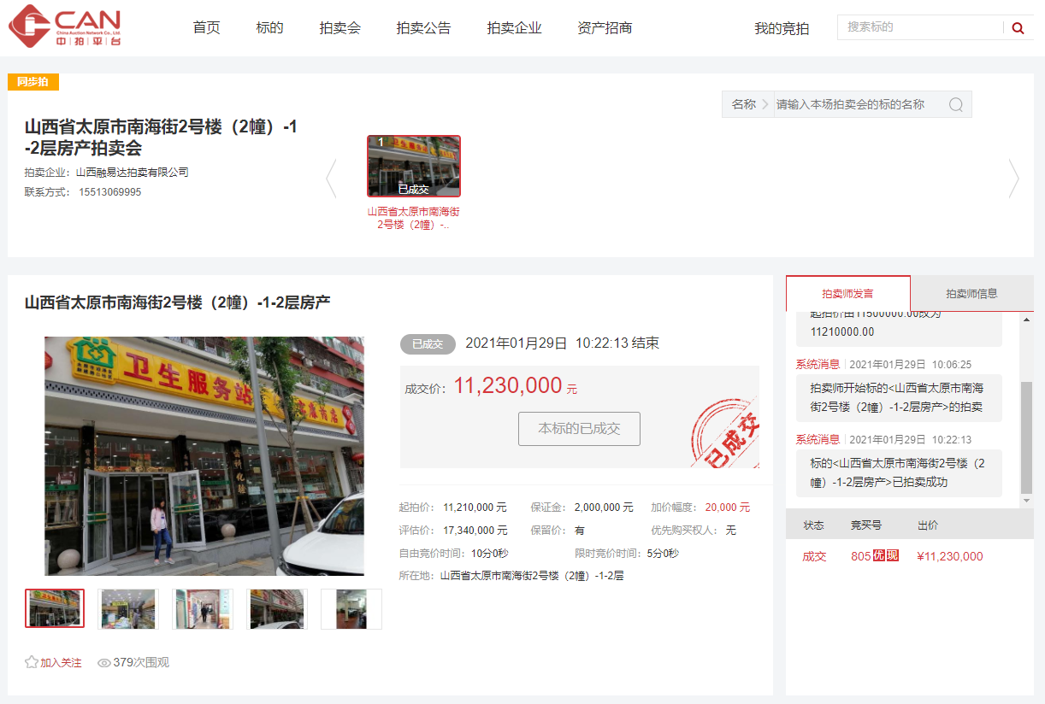Click right carousel arrow for lots
Image resolution: width=1045 pixels, height=704 pixels.
(1013, 179)
